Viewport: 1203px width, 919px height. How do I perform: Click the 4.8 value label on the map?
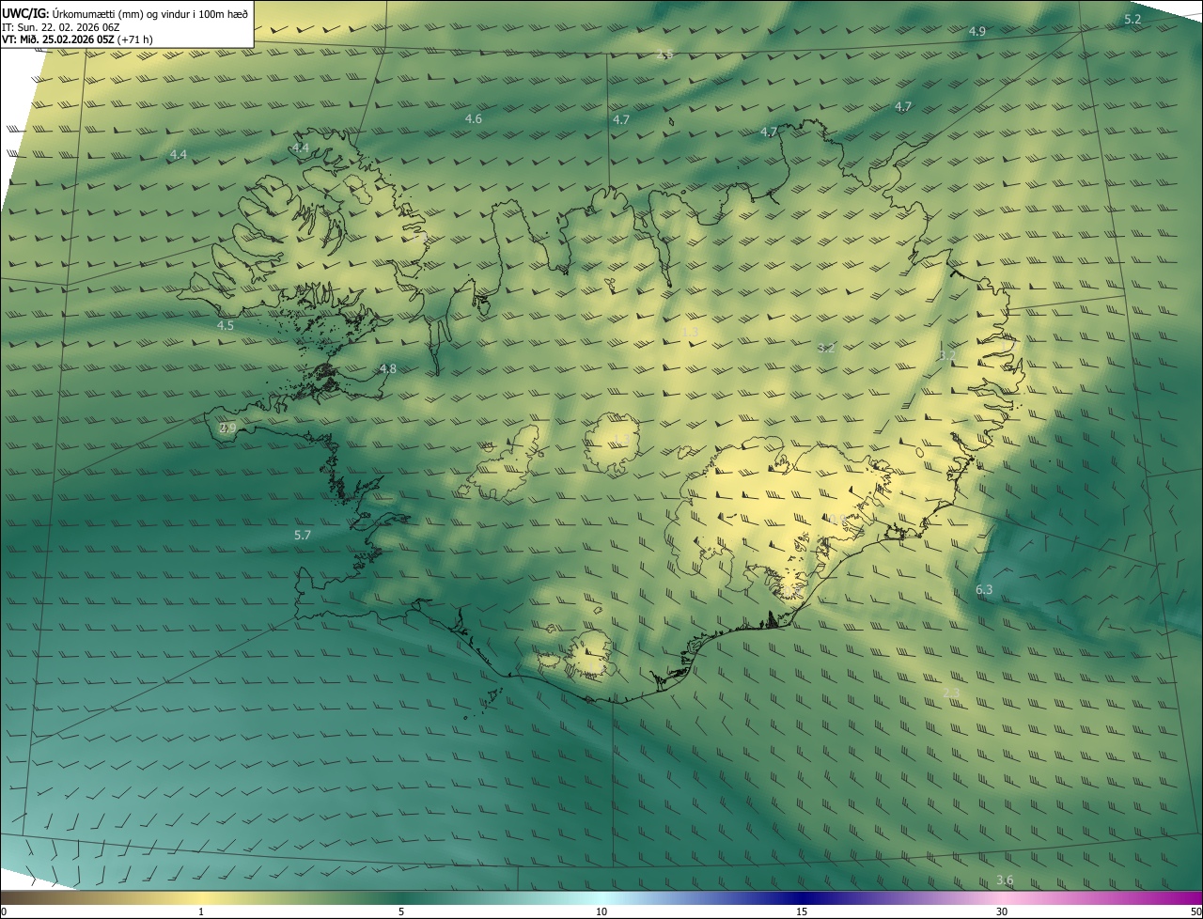[x=387, y=368]
